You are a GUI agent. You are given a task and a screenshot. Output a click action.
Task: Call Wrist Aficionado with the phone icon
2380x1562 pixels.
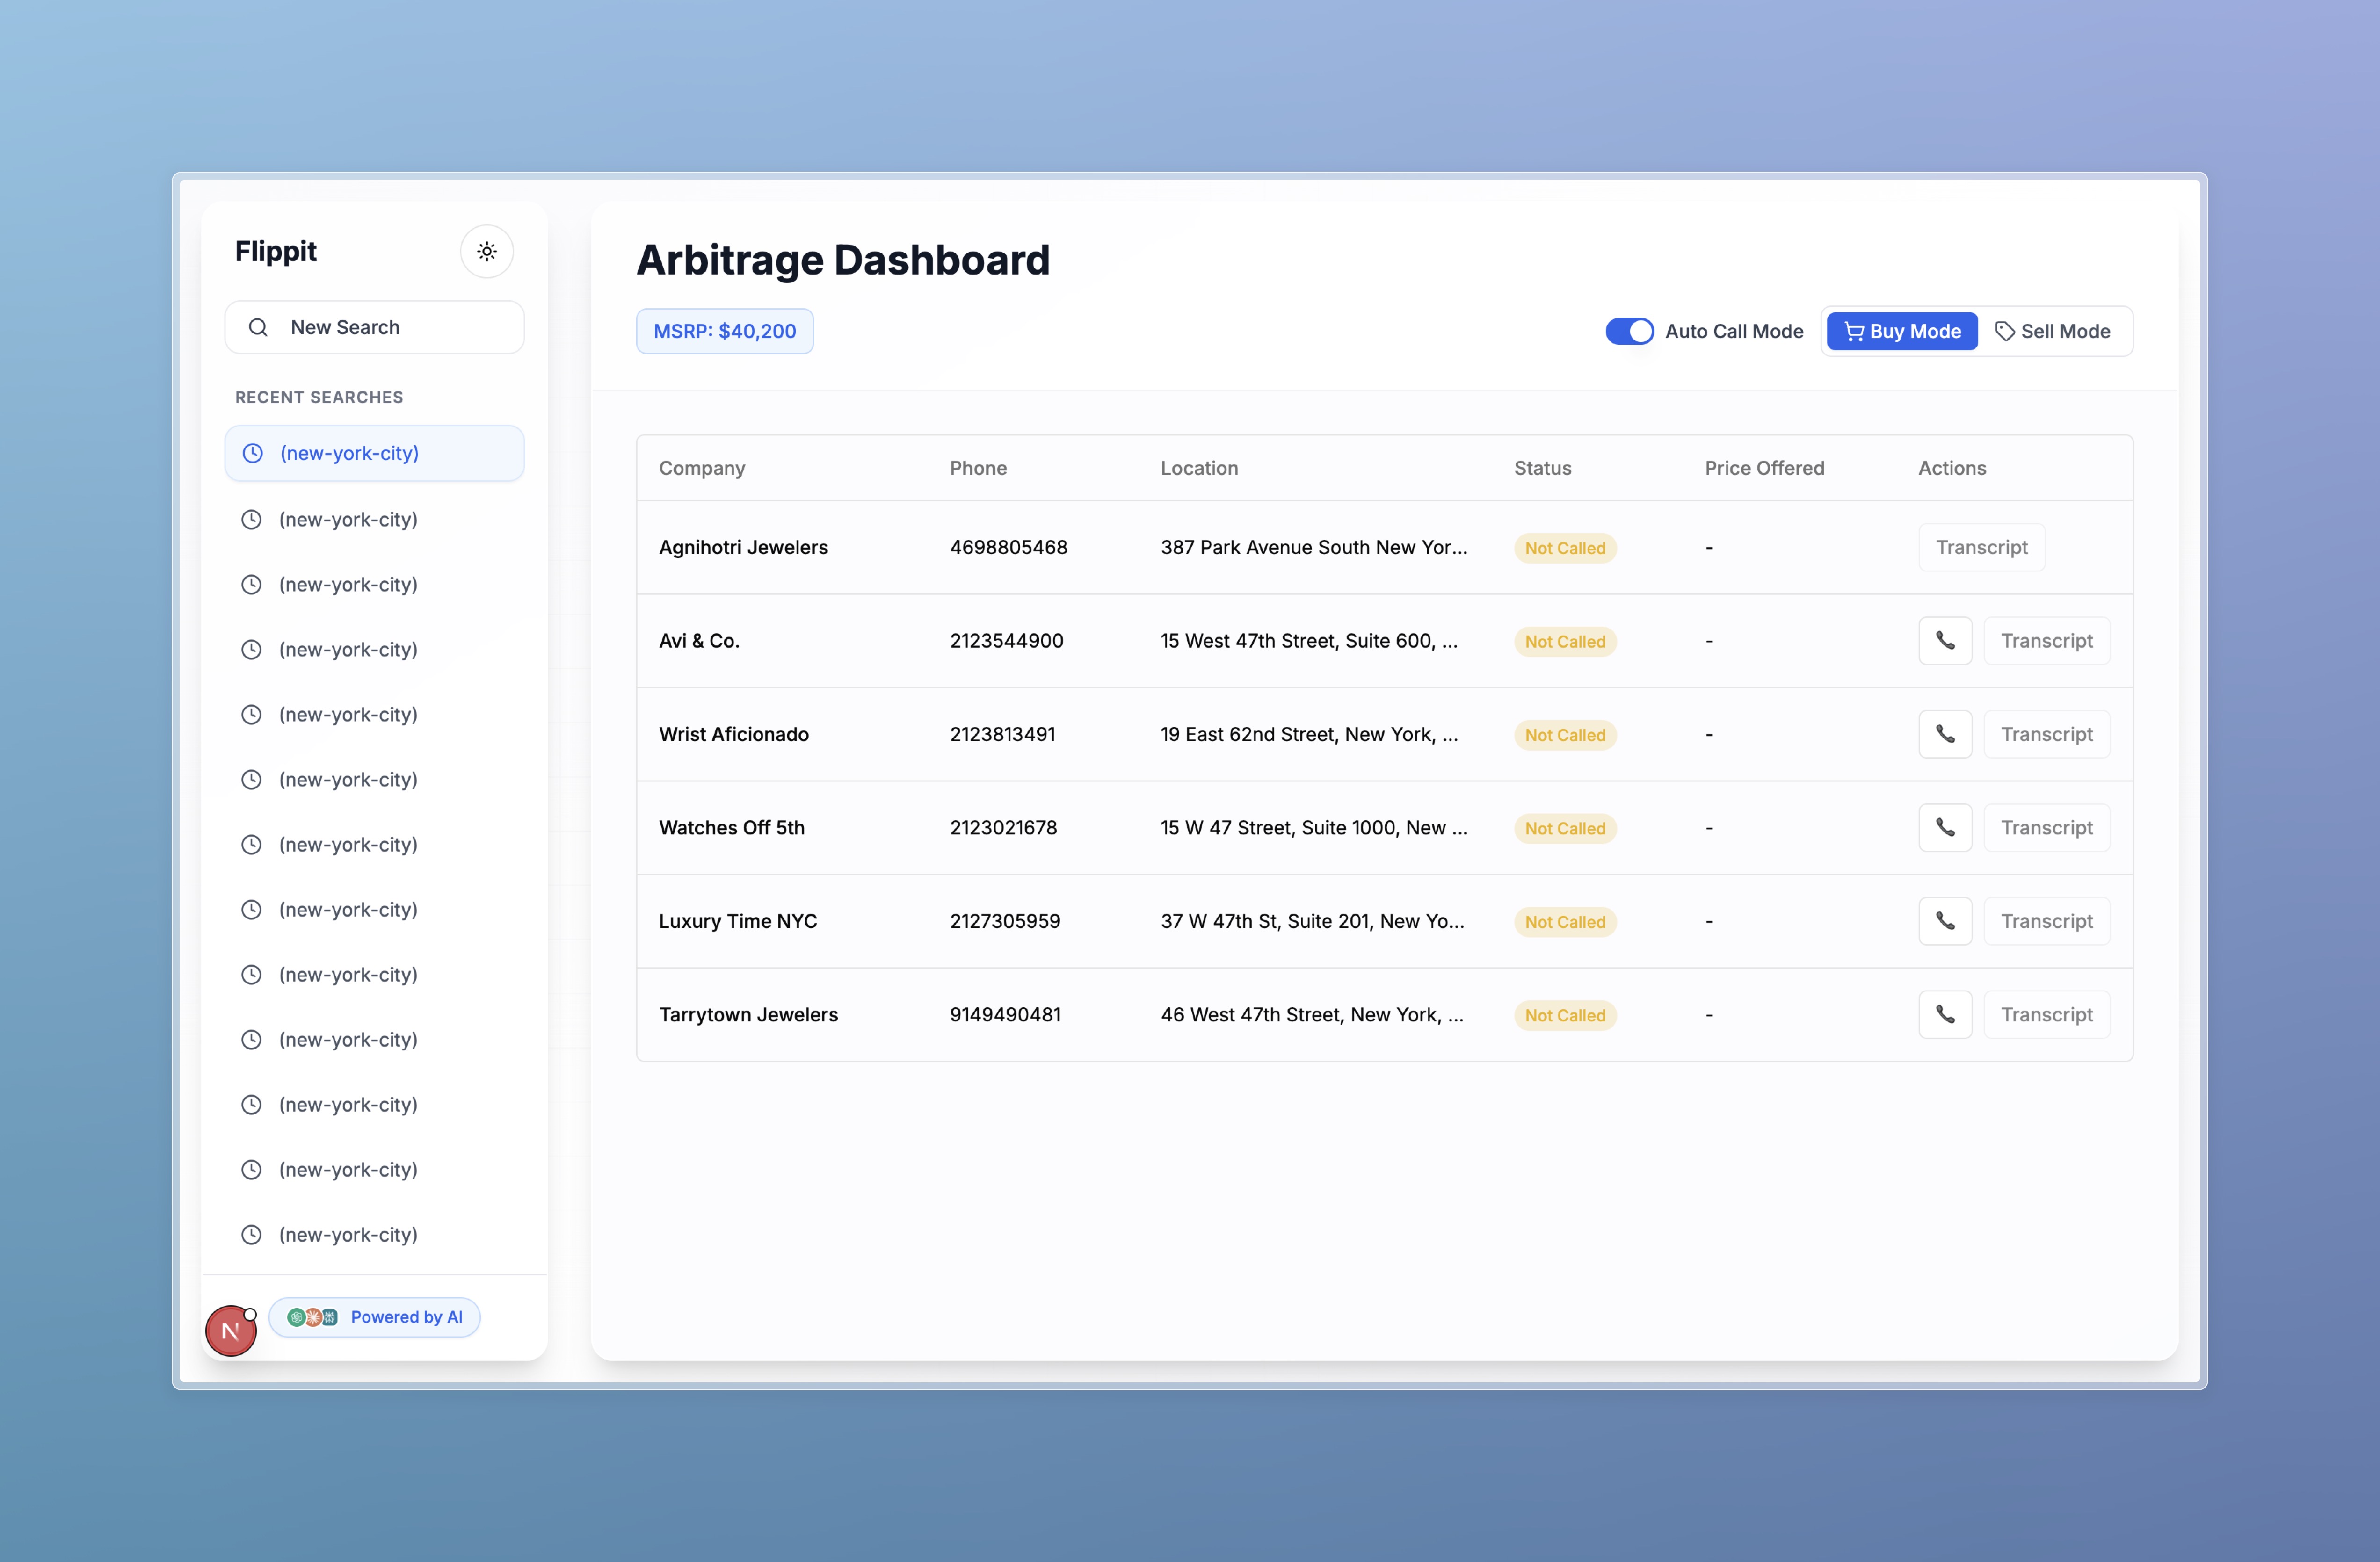[x=1944, y=734]
